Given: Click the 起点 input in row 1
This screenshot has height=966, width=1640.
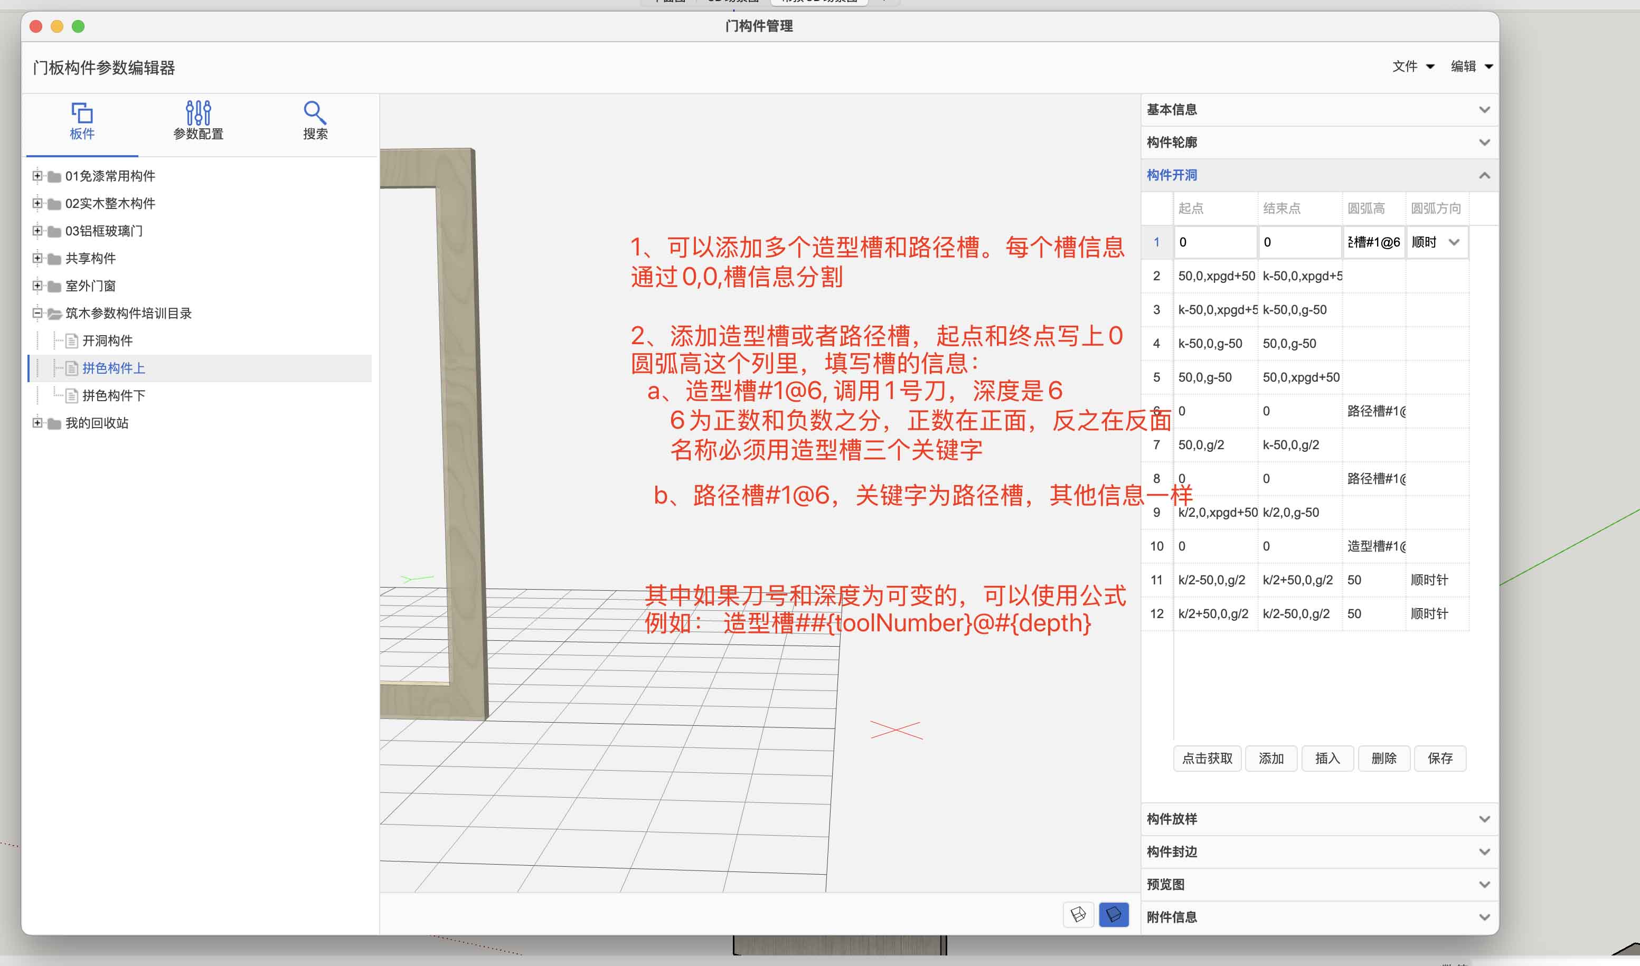Looking at the screenshot, I should click(1215, 242).
